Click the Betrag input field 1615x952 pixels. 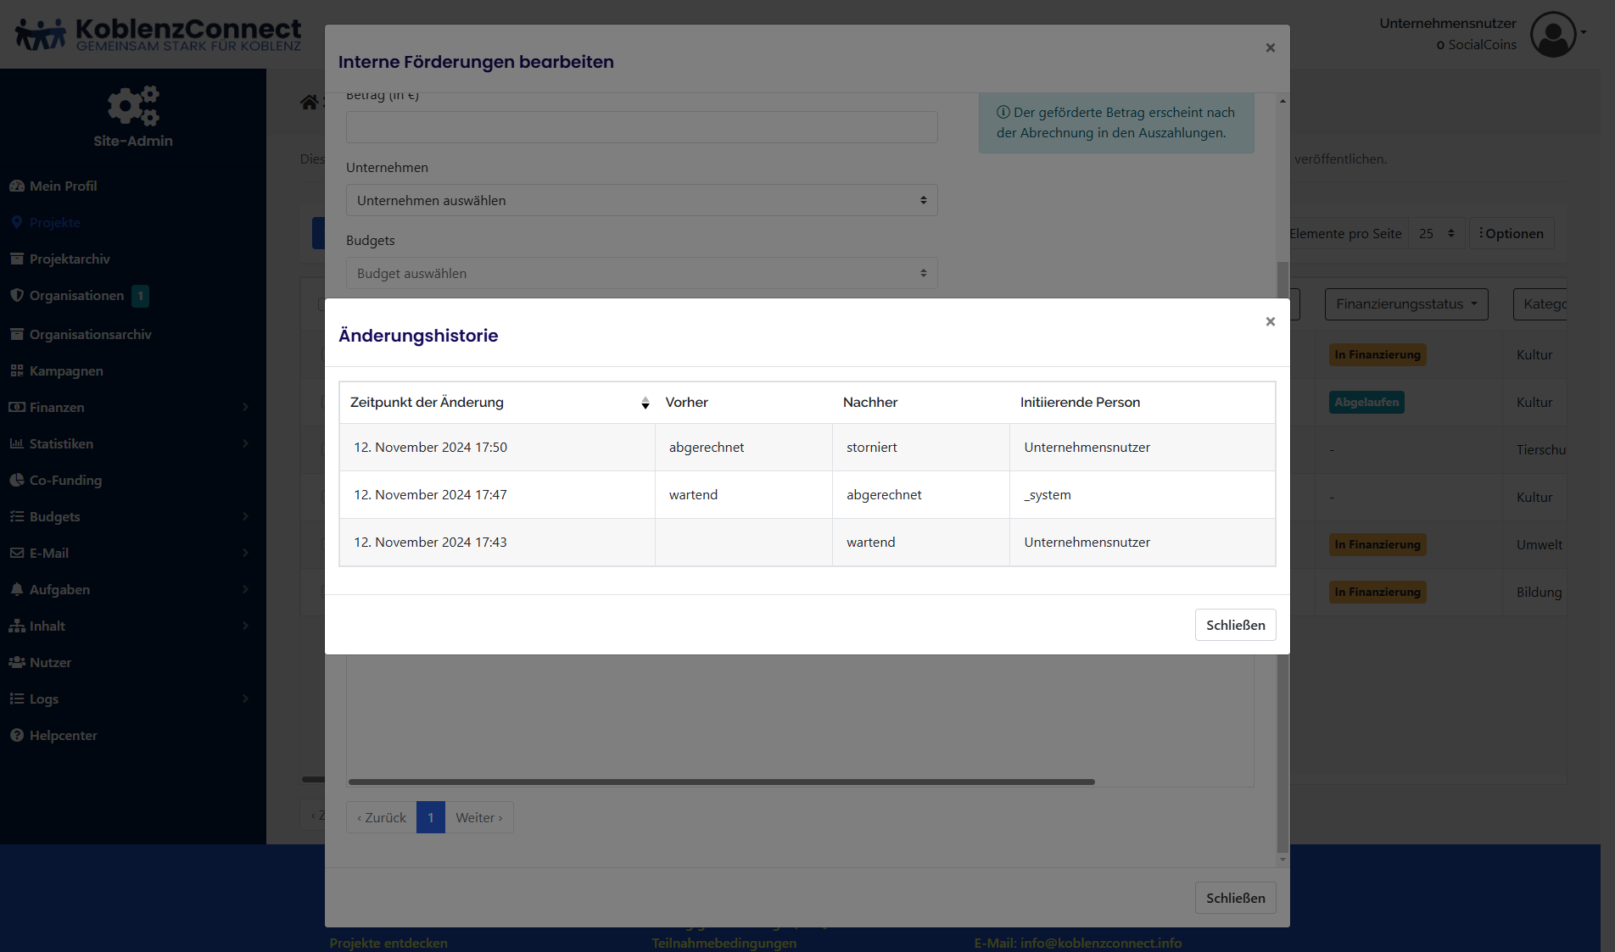click(x=641, y=127)
